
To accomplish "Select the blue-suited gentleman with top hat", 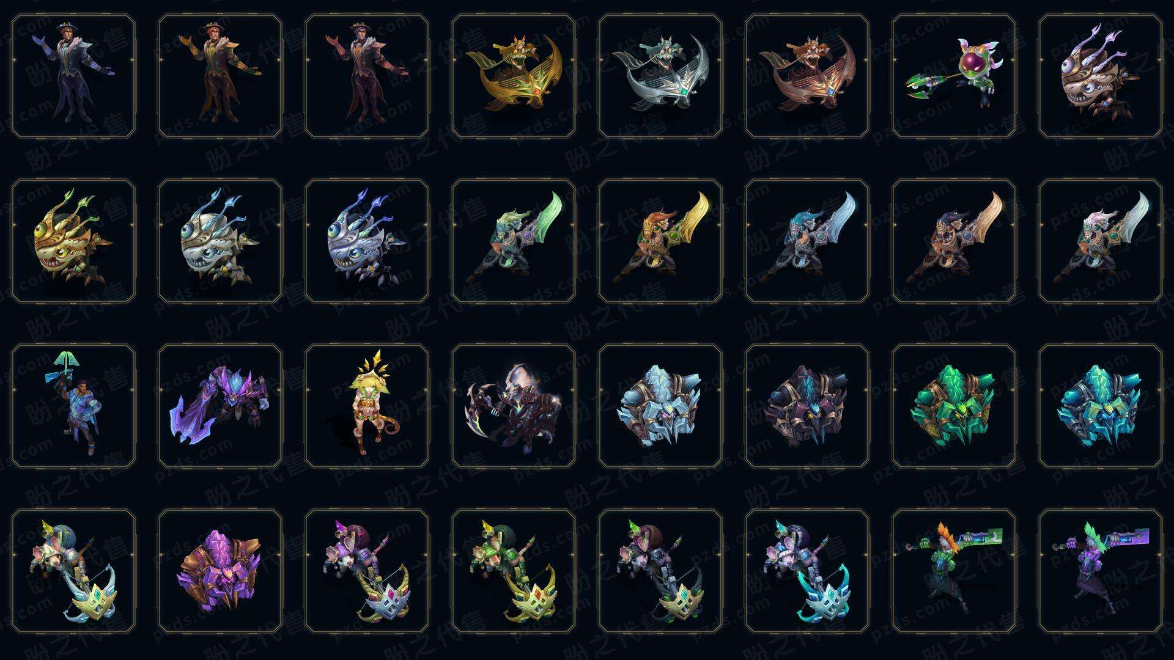I will tap(73, 76).
